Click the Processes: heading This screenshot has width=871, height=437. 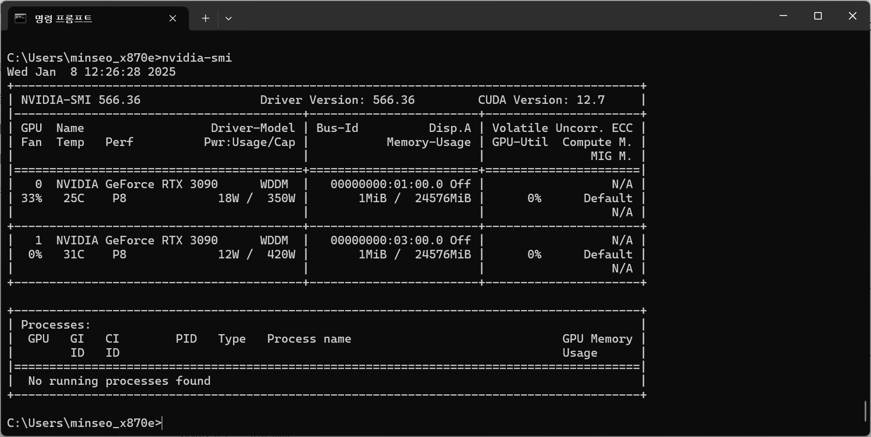click(56, 325)
